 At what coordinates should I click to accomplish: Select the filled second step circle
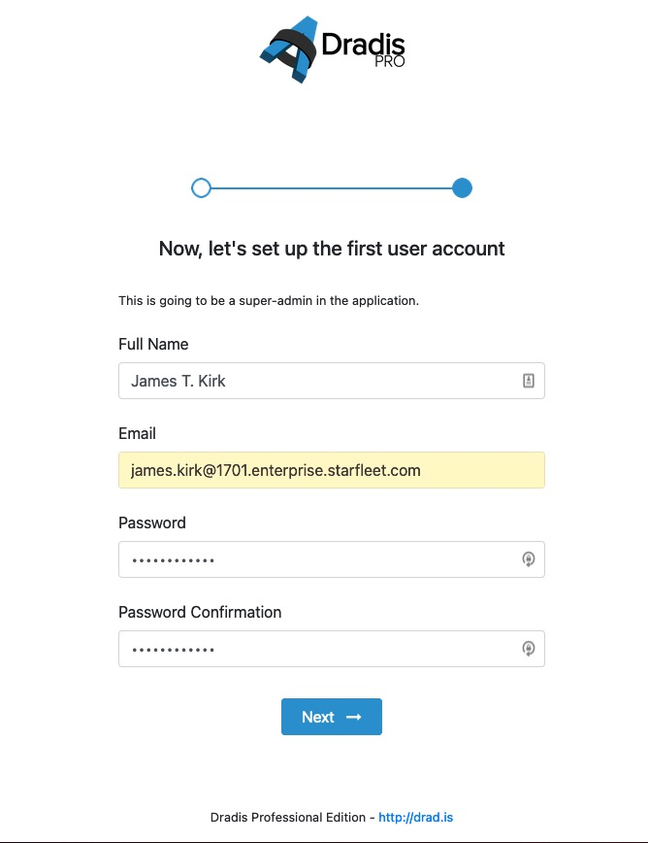tap(463, 188)
